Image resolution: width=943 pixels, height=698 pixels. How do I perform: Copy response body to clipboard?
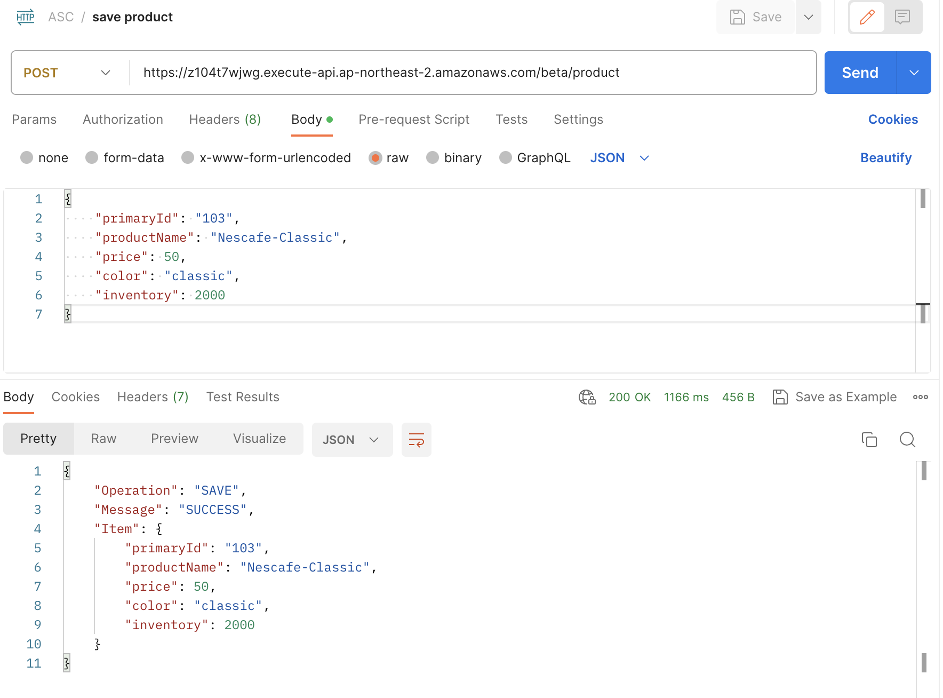869,440
